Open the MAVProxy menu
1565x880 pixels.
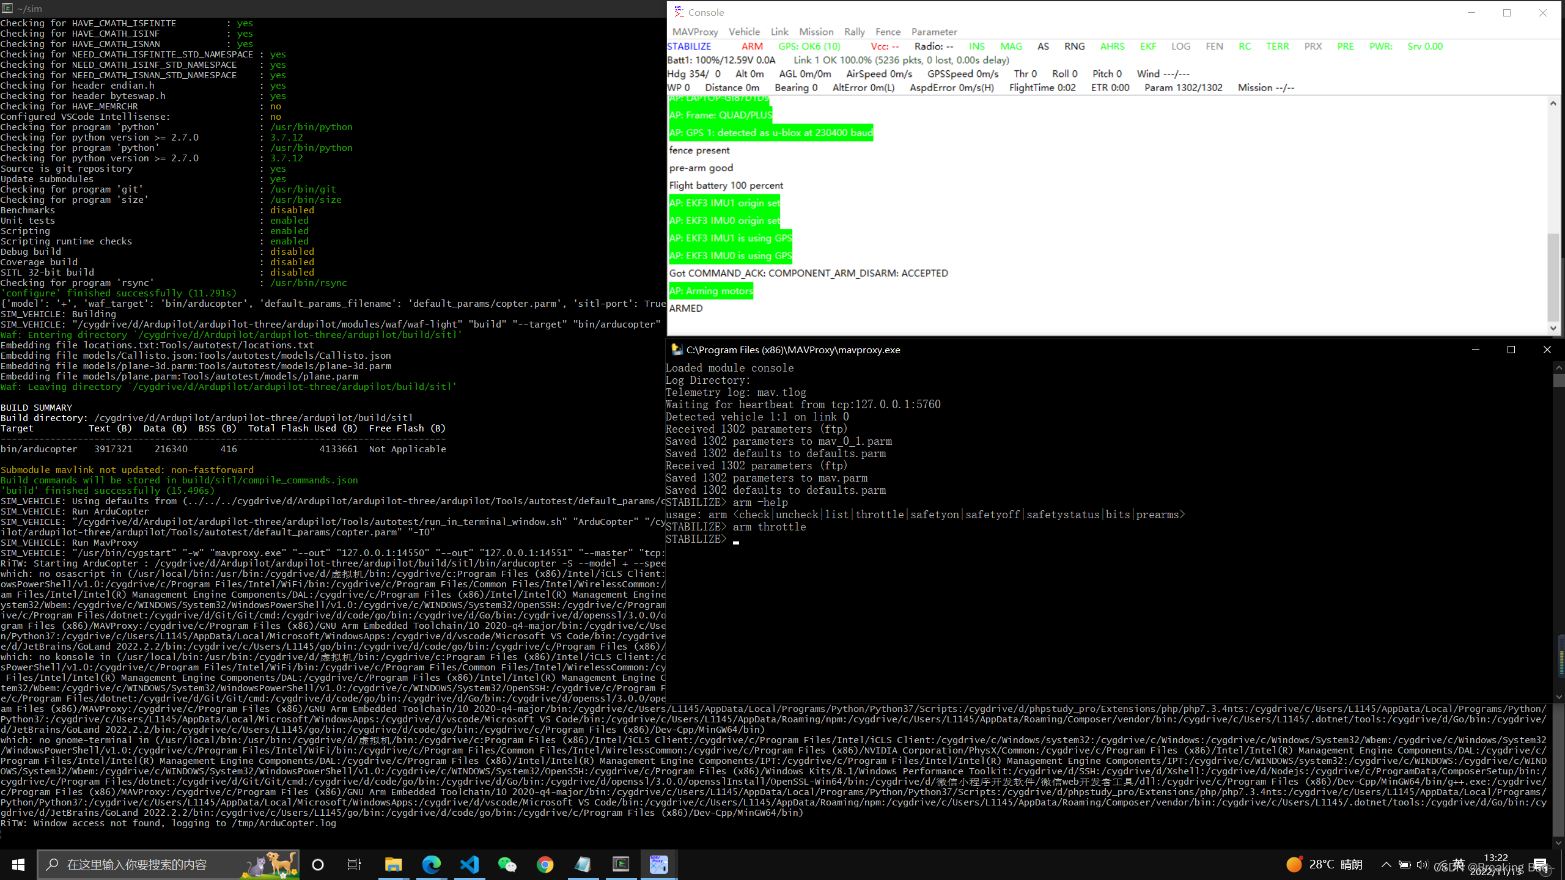694,31
